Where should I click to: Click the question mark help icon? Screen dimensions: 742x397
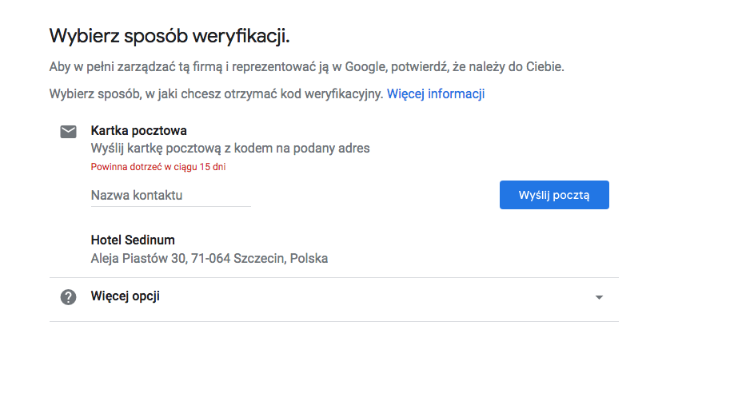point(68,297)
